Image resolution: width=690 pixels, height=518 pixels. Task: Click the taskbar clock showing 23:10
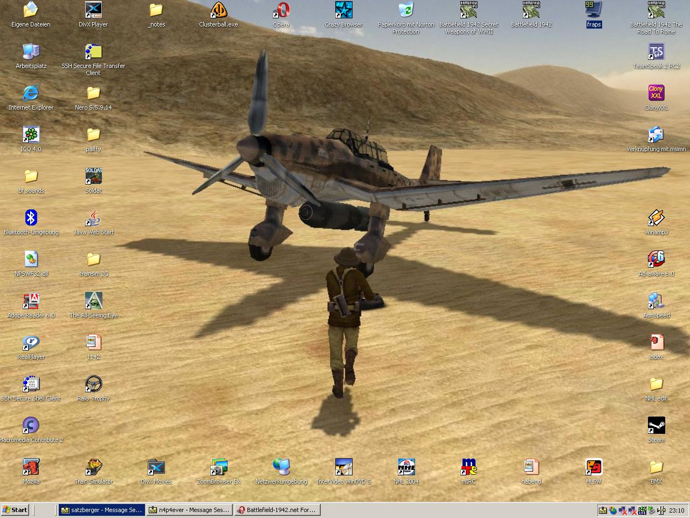point(677,510)
